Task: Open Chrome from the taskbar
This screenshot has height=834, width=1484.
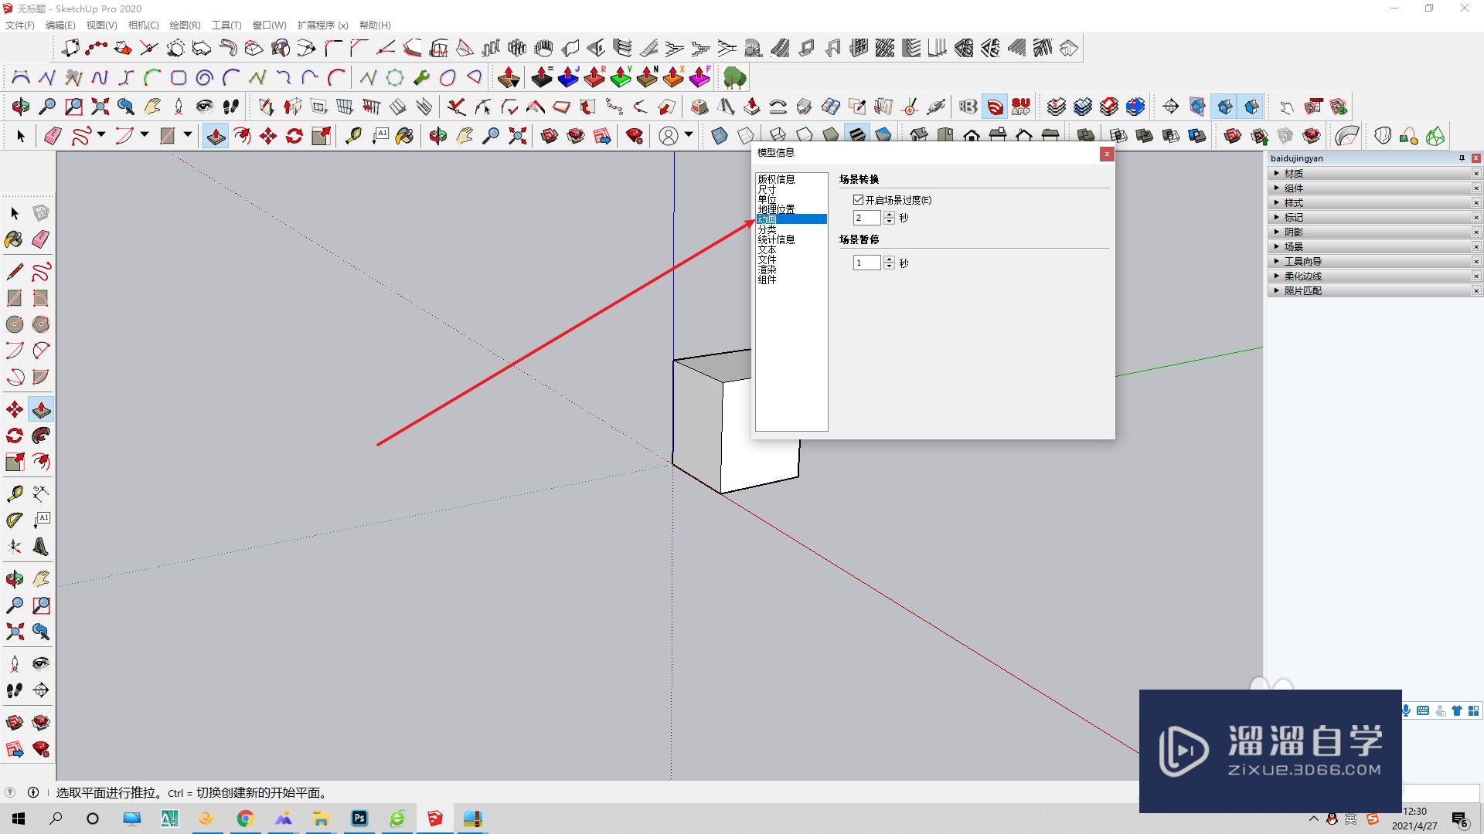Action: point(245,819)
